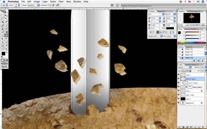This screenshot has width=207, height=129.
Task: Switch to the Channels tab
Action: click(x=188, y=65)
